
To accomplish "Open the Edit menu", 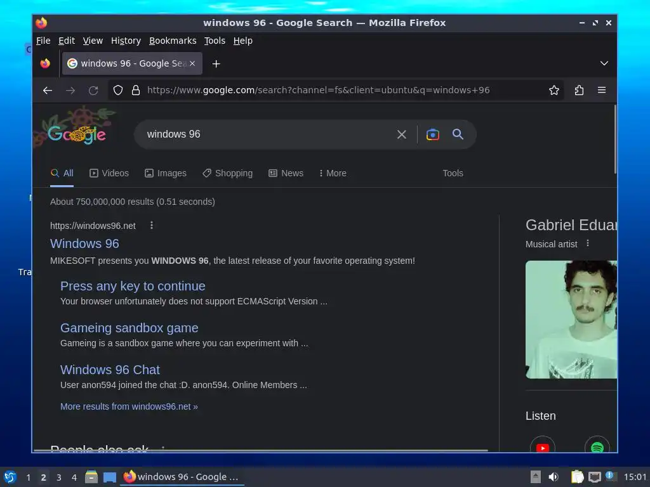I will pyautogui.click(x=66, y=41).
